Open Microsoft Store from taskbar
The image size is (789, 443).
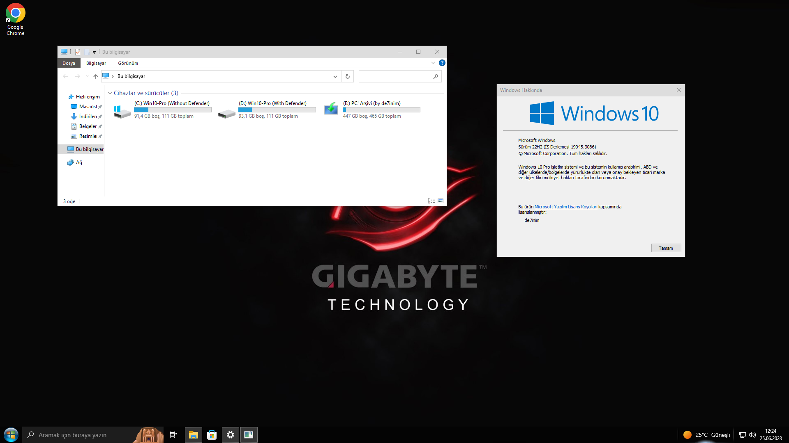click(x=212, y=435)
